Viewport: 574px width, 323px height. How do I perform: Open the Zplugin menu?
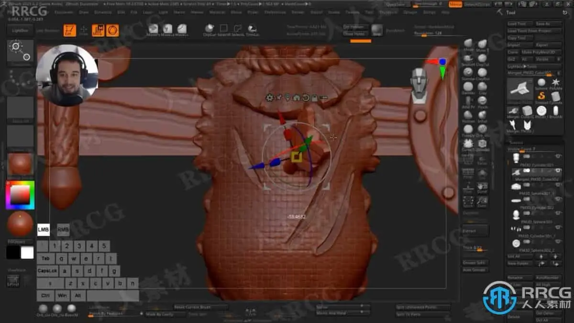(410, 12)
